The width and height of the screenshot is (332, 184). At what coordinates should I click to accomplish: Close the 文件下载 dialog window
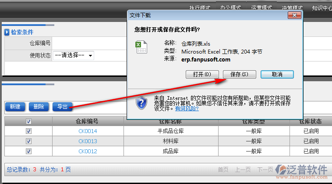click(294, 15)
